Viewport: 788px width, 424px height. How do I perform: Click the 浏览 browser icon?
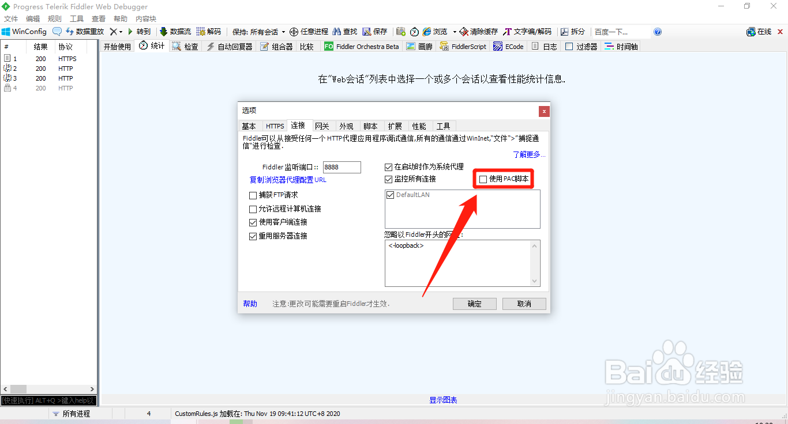(427, 32)
